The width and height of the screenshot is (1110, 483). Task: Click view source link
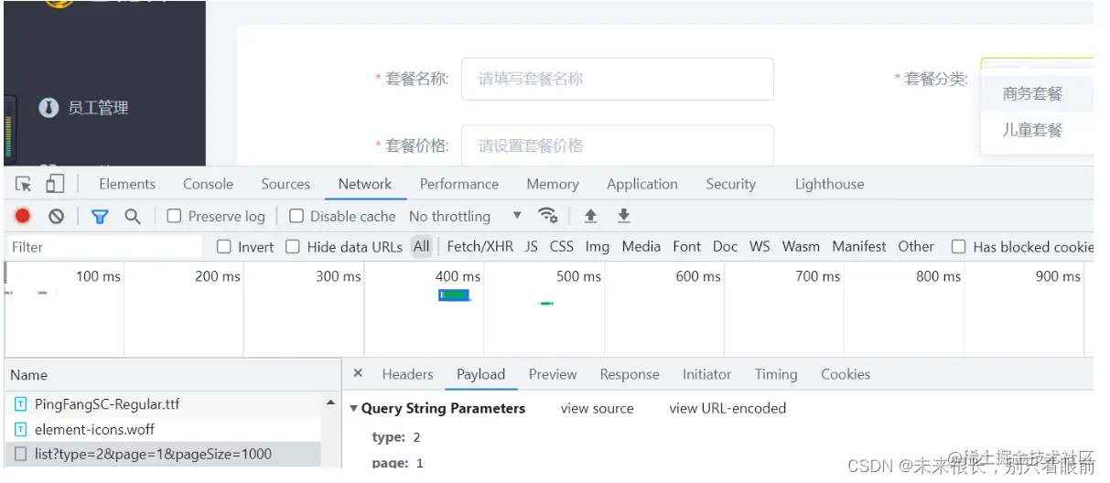[597, 409]
